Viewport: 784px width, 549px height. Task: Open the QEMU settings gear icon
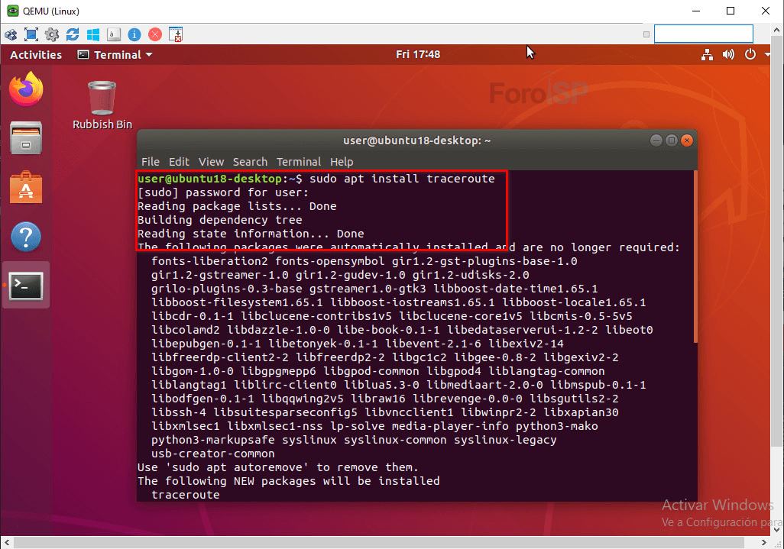pos(52,34)
